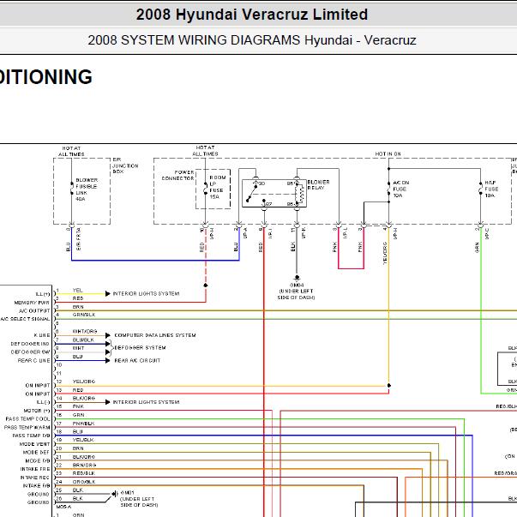This screenshot has height=517, width=517.
Task: Click the 'PASS TEMP WARM' pin label
Action: [x=27, y=427]
